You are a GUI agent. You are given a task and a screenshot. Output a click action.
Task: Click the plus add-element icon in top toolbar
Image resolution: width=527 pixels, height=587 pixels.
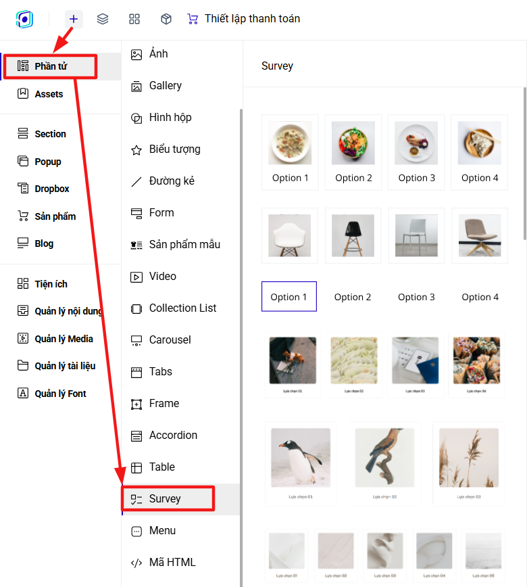pos(74,19)
